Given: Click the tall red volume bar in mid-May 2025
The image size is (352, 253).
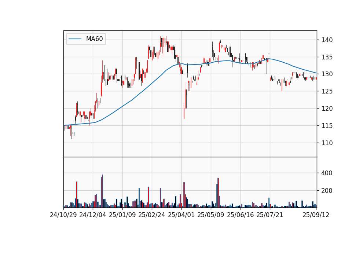Looking at the screenshot, I should pos(218,193).
